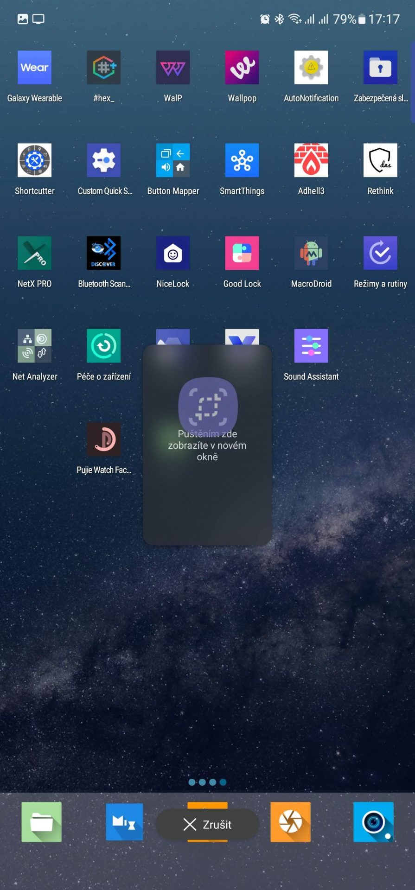
Task: Launch Net Analyzer app
Action: pyautogui.click(x=34, y=346)
